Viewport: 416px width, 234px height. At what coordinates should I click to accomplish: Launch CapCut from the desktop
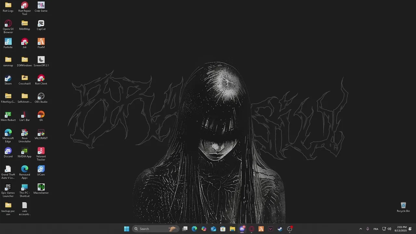(41, 25)
